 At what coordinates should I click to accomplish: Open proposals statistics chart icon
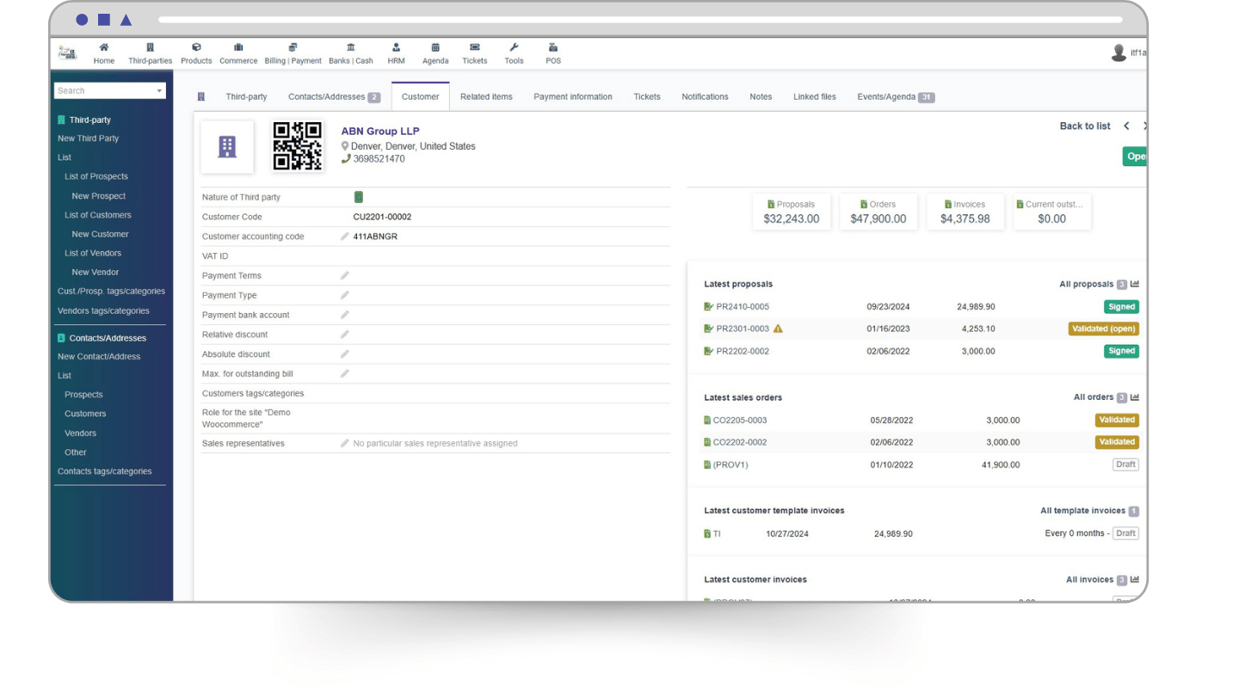(x=1135, y=284)
